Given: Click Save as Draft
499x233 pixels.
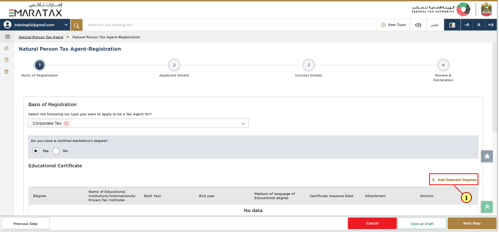Looking at the screenshot, I should tap(422, 223).
